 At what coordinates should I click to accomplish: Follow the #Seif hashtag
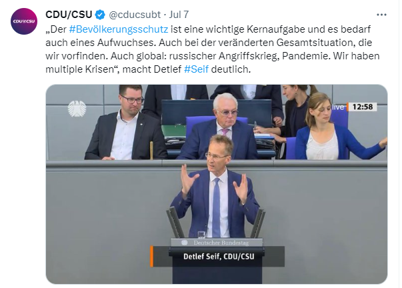[197, 69]
